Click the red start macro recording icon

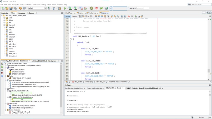129,16
